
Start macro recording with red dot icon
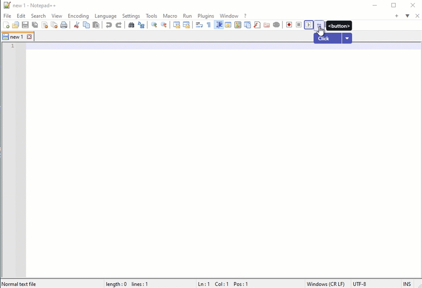click(x=289, y=25)
